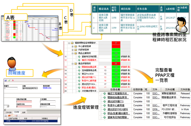Click the red X cancel icon
The image size is (191, 126).
(13, 80)
